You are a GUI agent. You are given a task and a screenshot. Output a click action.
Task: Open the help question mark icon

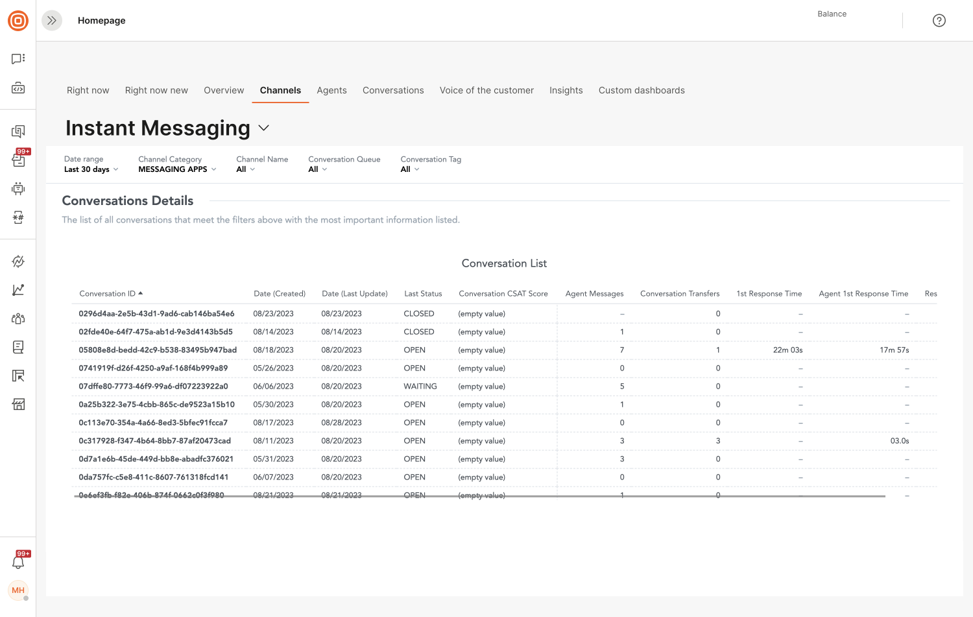tap(939, 21)
